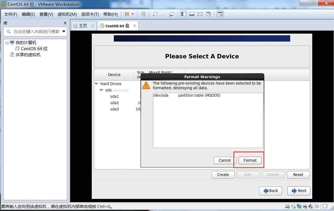Click the warning triangle icon in dialog

tap(146, 85)
